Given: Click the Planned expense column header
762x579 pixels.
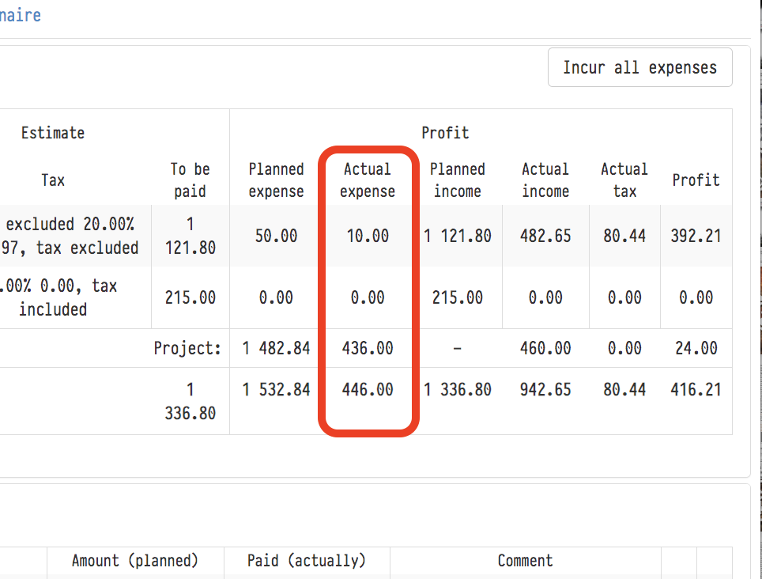Looking at the screenshot, I should (276, 180).
